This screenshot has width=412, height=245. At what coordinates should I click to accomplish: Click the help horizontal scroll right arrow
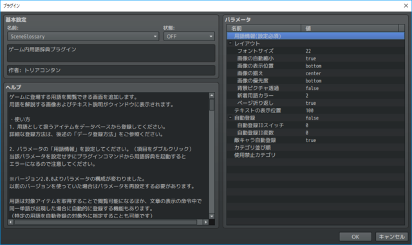coord(206,222)
